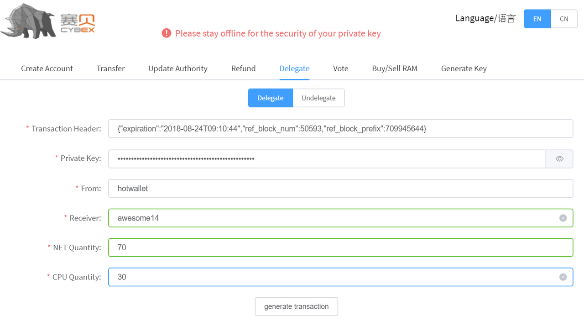
Task: Click the generate transaction button
Action: 296,306
